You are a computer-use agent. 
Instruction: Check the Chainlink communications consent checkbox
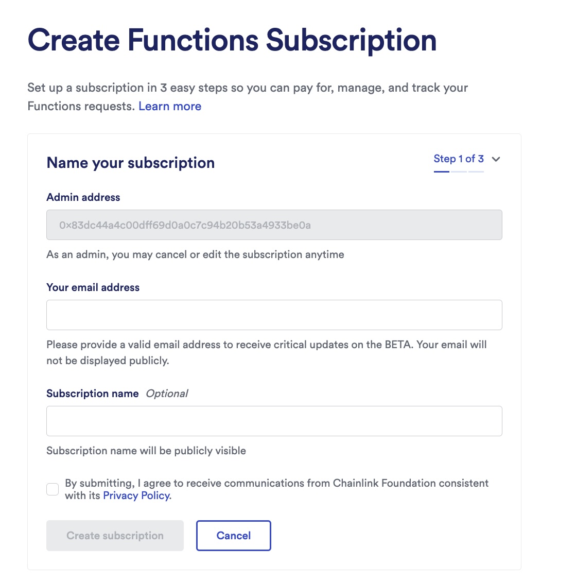click(52, 489)
